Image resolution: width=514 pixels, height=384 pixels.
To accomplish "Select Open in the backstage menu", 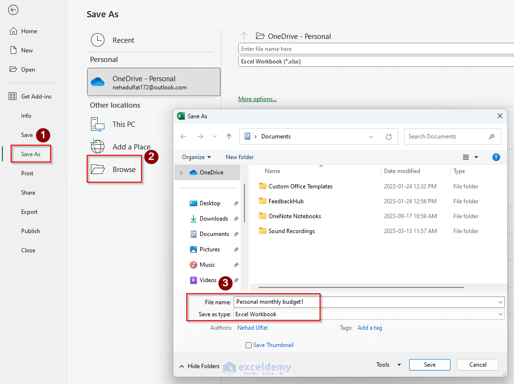I will pos(22,69).
